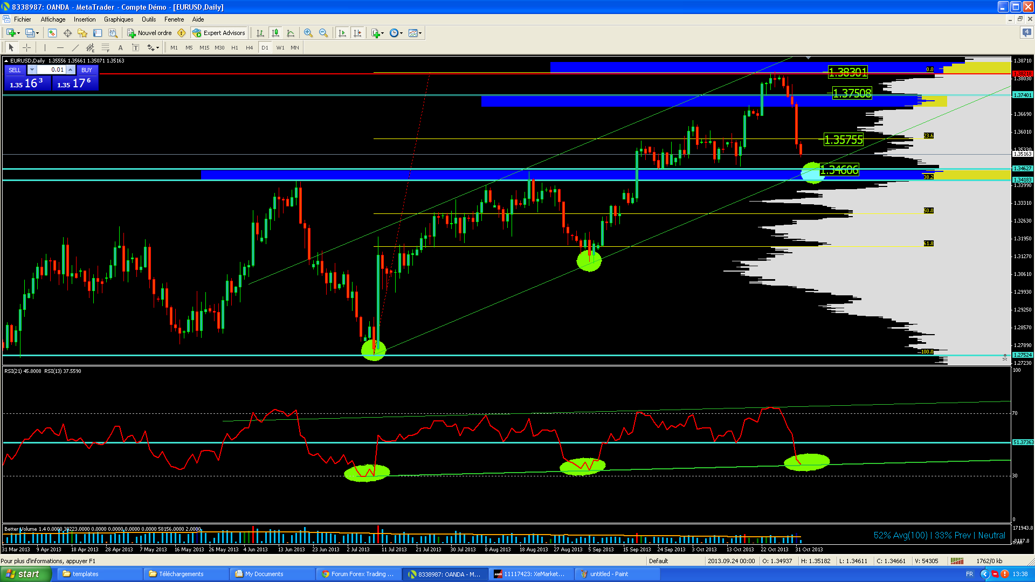Viewport: 1035px width, 582px height.
Task: Select the horizontal line tool
Action: (60, 47)
